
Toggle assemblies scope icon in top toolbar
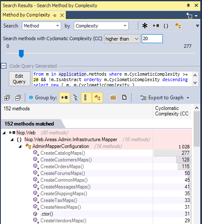156,26
